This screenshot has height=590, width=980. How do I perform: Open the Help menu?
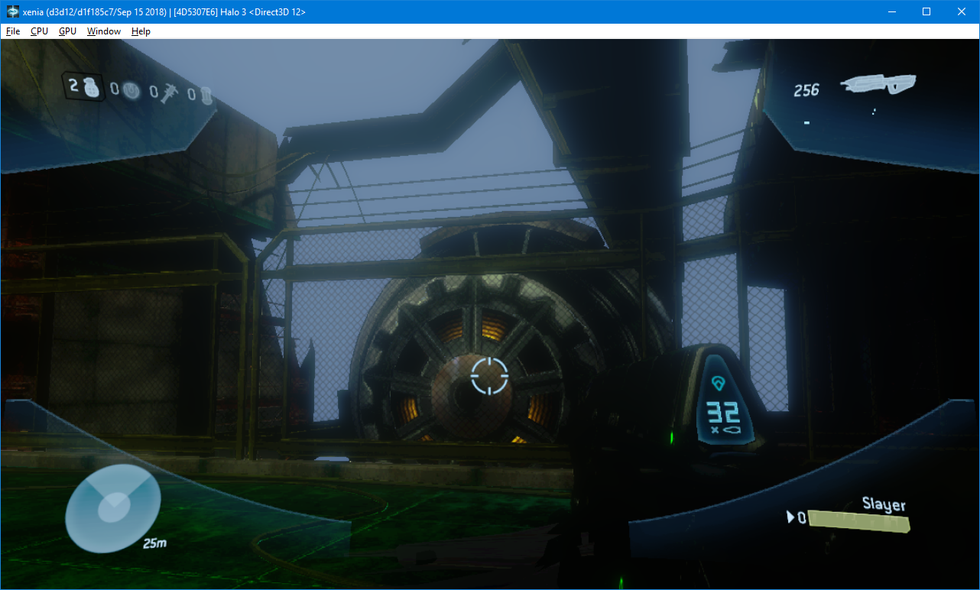click(141, 31)
